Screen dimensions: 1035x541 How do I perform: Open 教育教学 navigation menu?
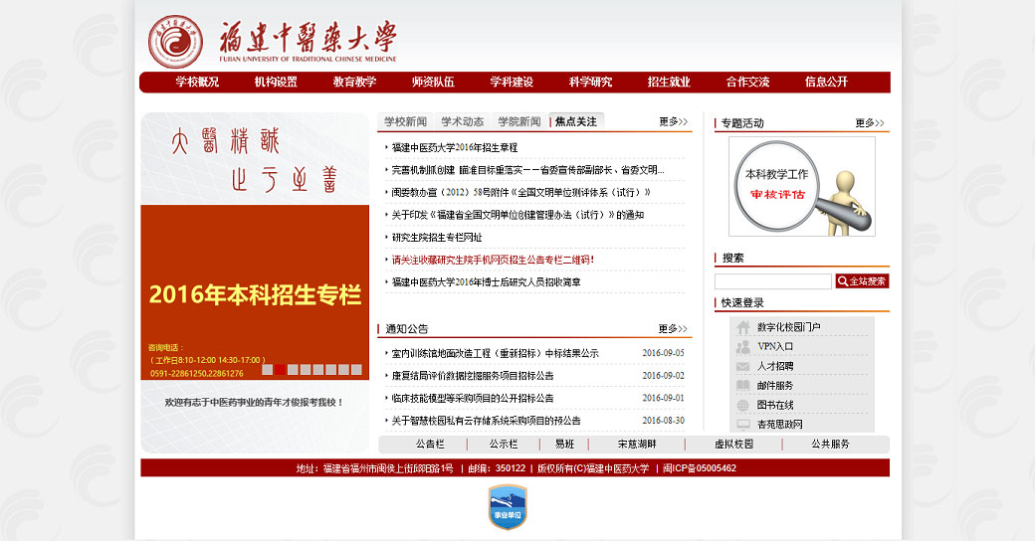click(354, 82)
